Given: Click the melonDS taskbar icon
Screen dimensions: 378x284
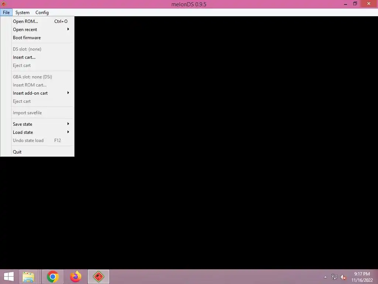Looking at the screenshot, I should point(99,277).
